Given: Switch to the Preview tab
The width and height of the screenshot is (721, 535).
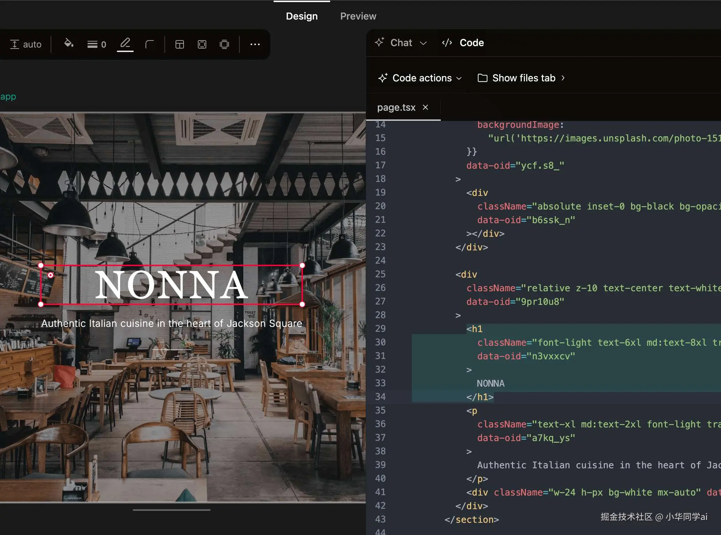Looking at the screenshot, I should [358, 16].
